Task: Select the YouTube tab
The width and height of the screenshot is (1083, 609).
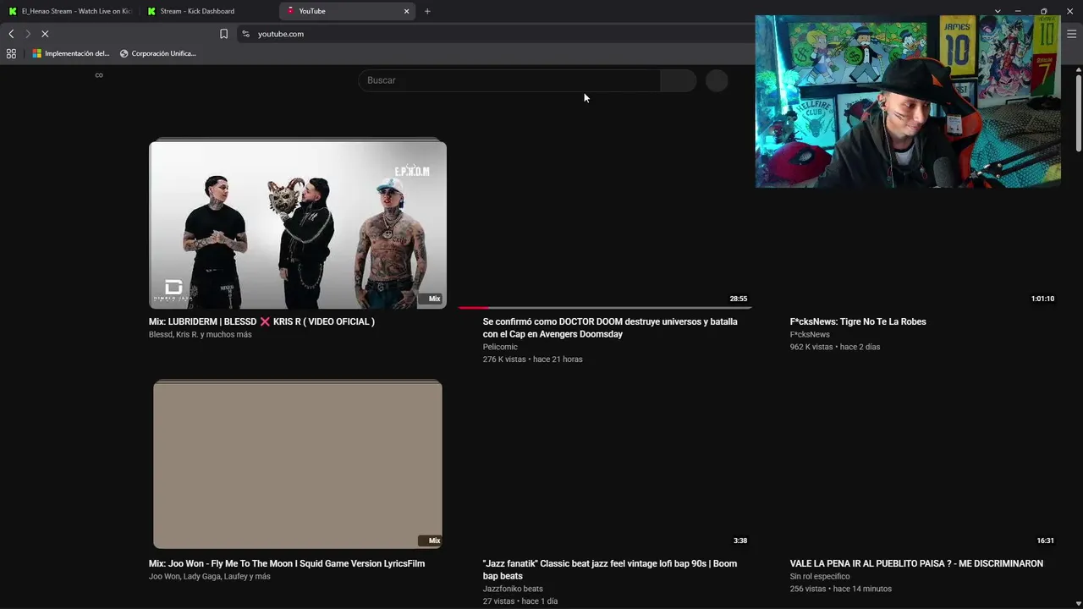Action: [347, 11]
